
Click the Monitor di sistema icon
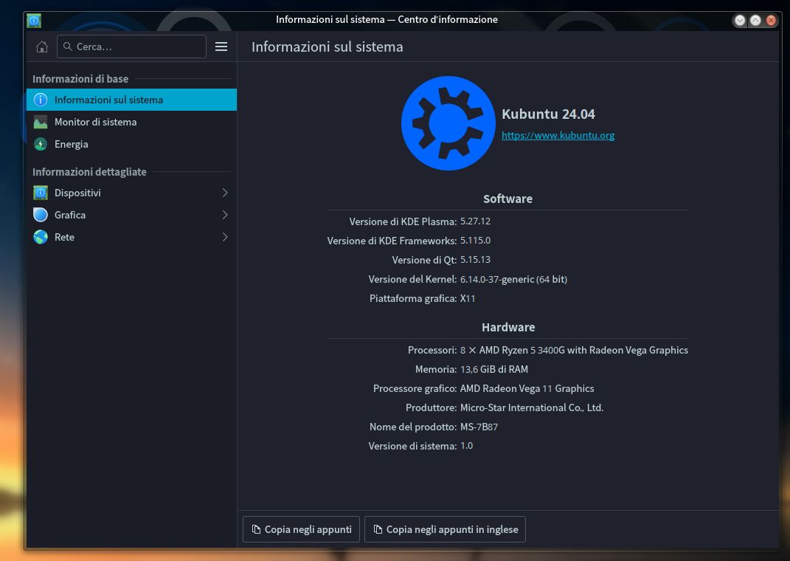[x=41, y=122]
